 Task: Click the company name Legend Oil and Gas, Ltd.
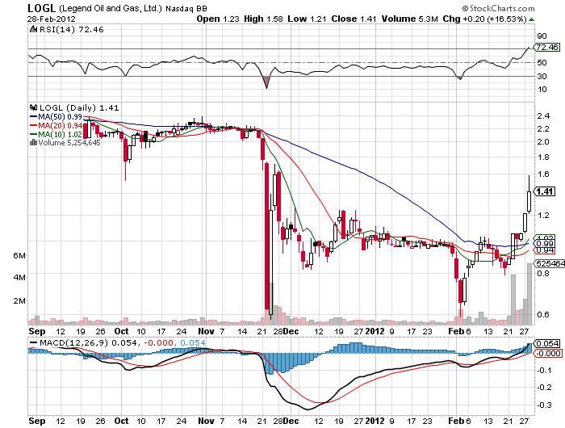pyautogui.click(x=111, y=8)
